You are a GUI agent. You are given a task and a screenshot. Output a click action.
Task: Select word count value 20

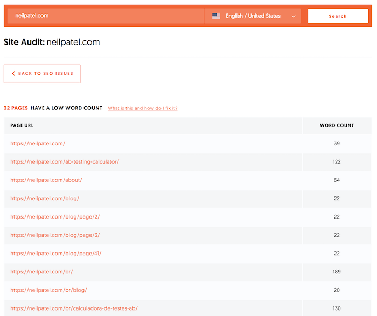pos(337,290)
